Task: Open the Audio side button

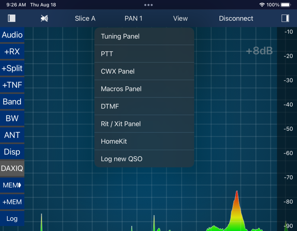Action: (x=12, y=35)
